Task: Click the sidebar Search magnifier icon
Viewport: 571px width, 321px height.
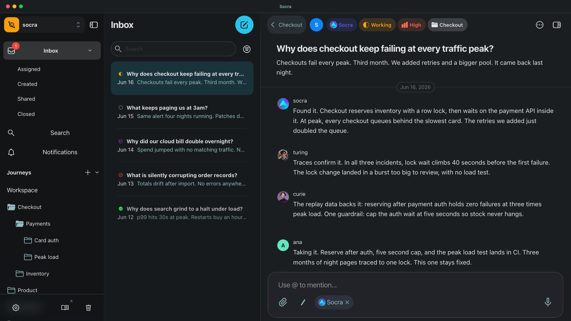Action: [x=11, y=133]
